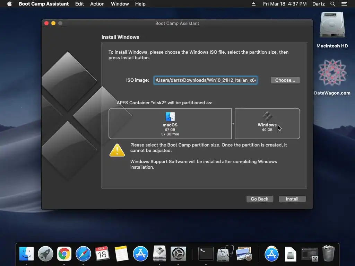Open the Trash in the Dock
Image resolution: width=355 pixels, height=266 pixels.
[328, 253]
